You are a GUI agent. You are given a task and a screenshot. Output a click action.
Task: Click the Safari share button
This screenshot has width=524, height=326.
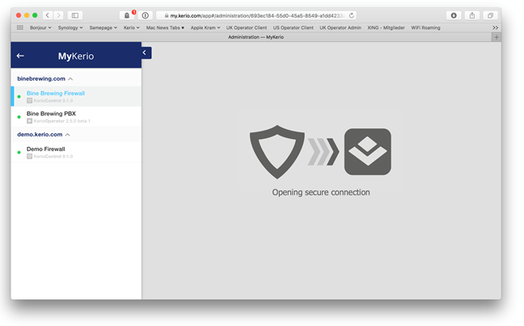(472, 15)
